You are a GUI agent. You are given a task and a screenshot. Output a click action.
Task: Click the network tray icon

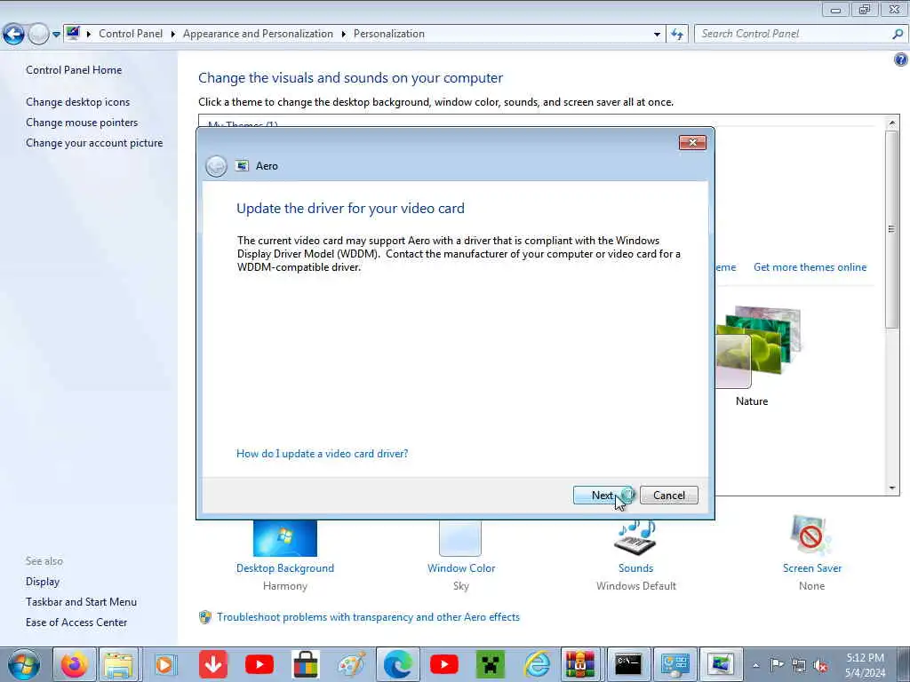pos(799,665)
